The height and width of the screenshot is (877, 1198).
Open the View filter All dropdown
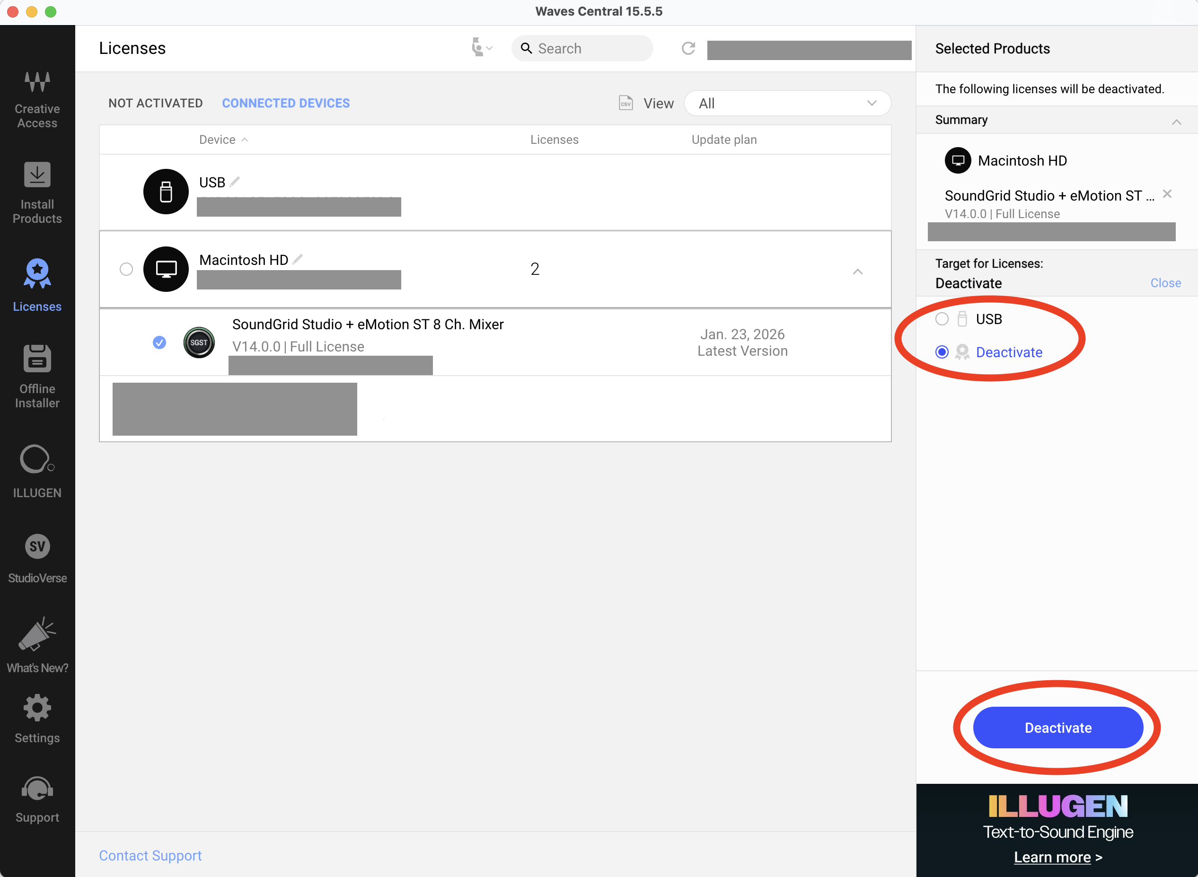(x=787, y=103)
